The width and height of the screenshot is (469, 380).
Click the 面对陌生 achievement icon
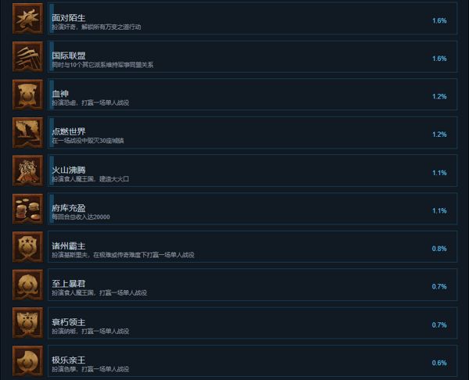(28, 19)
